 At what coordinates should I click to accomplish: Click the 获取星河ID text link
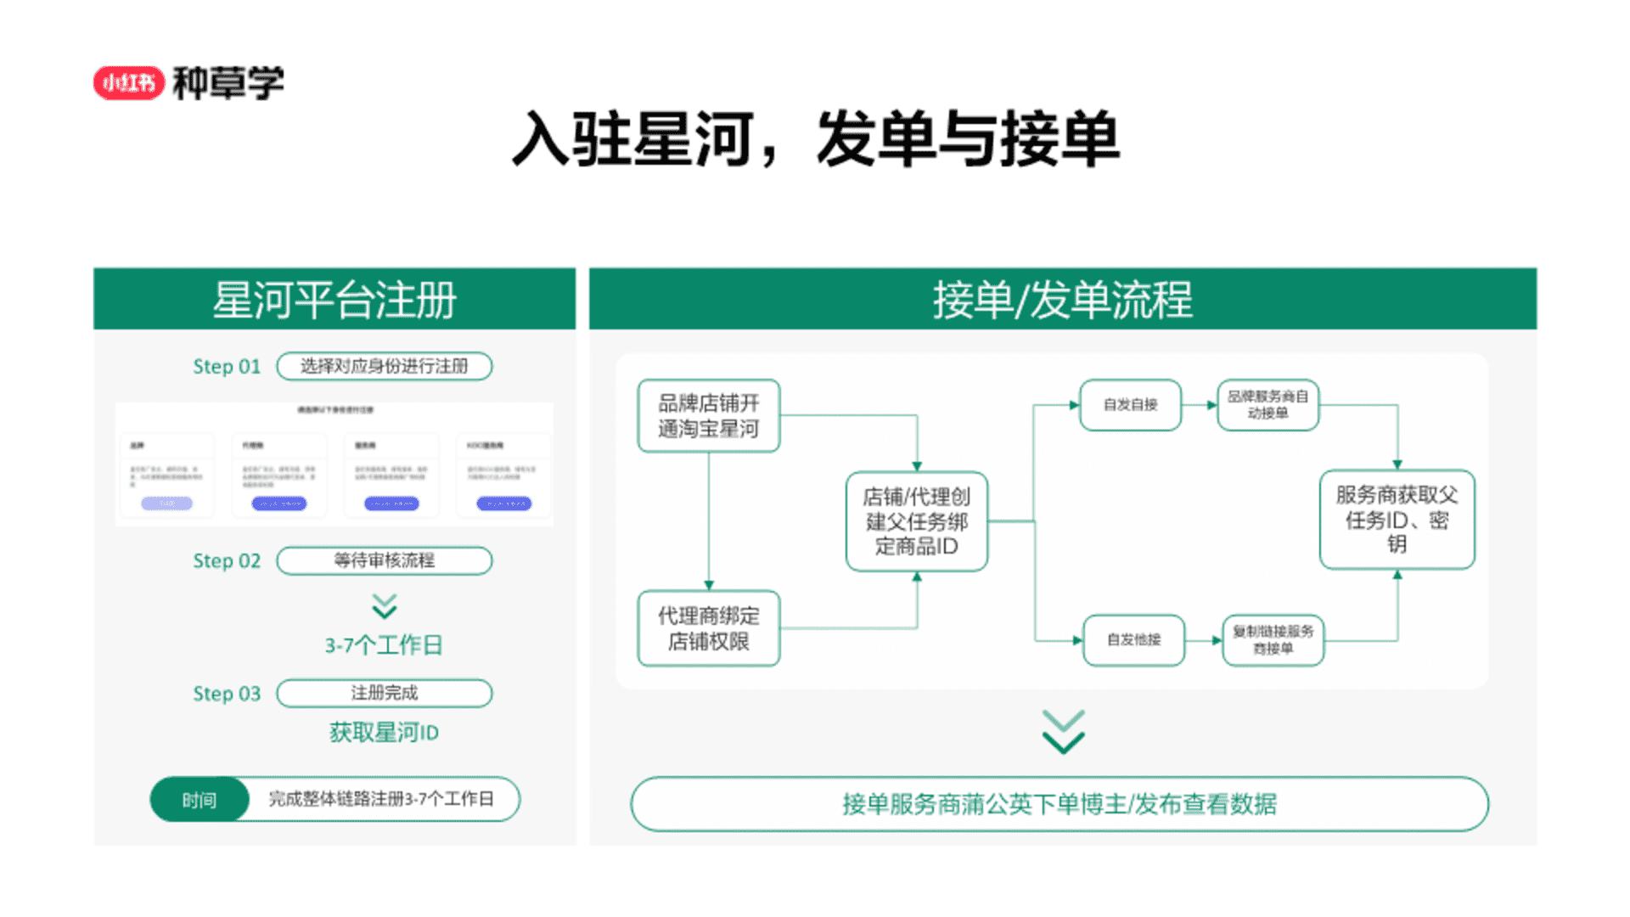tap(384, 733)
